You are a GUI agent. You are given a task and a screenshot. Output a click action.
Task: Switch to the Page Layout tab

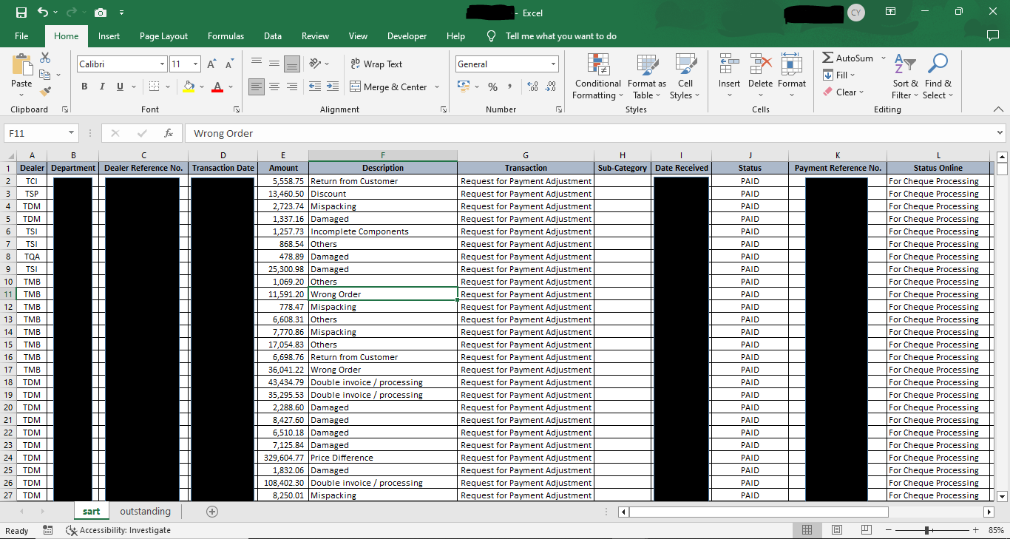click(163, 36)
